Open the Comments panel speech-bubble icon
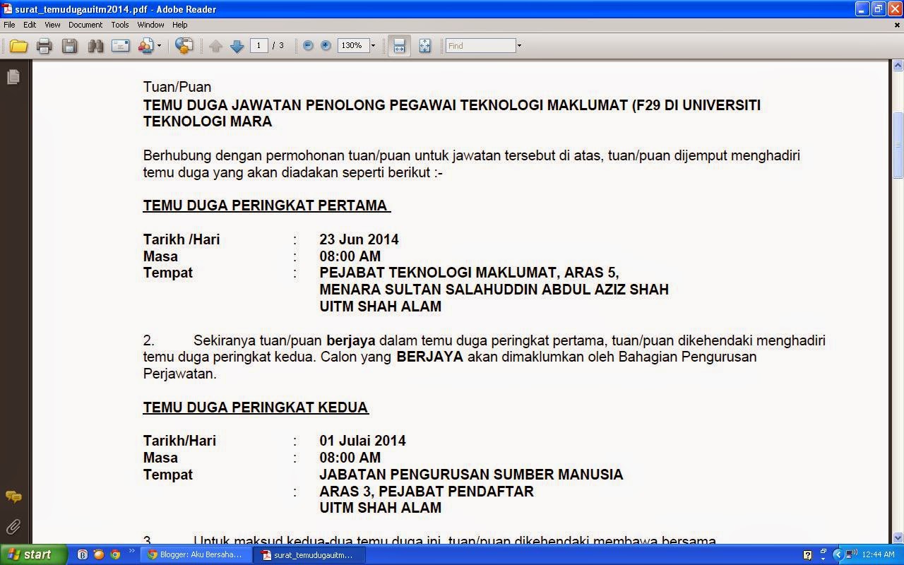Image resolution: width=904 pixels, height=565 pixels. [x=13, y=497]
